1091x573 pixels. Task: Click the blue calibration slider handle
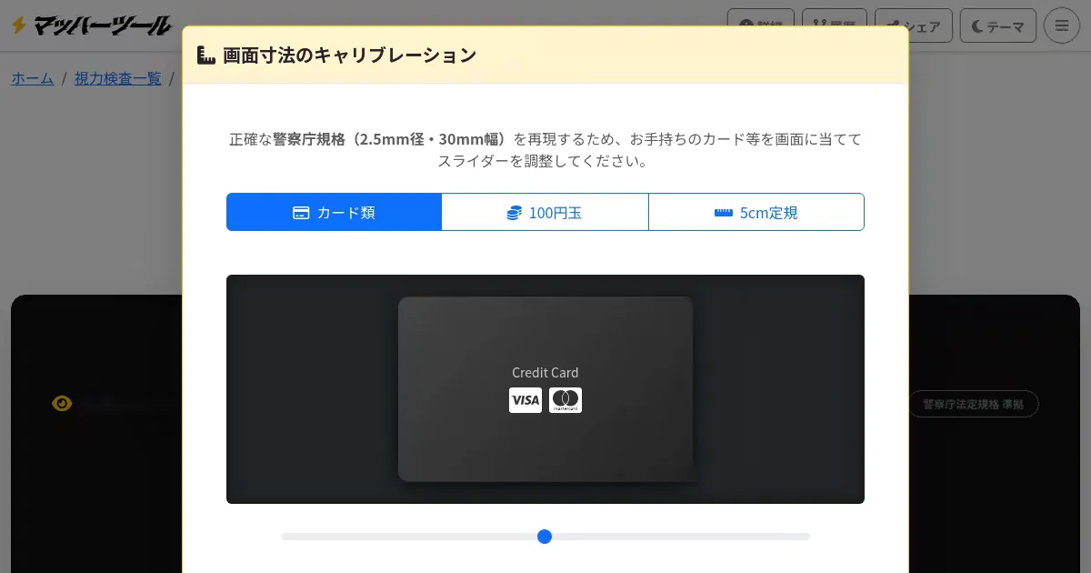pos(545,537)
